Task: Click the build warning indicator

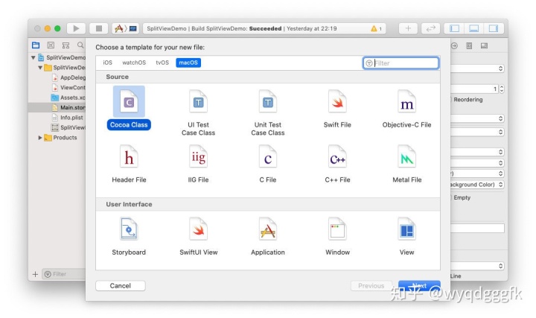Action: (377, 29)
